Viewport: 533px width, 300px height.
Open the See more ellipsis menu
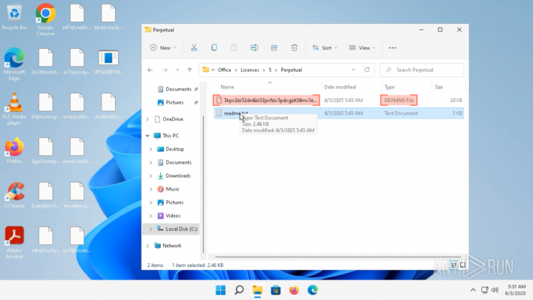coord(392,48)
